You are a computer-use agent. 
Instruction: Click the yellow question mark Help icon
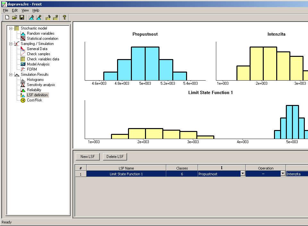tap(64, 17)
